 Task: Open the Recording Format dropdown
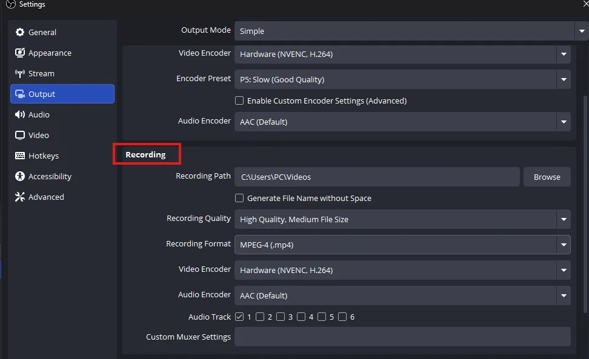[x=402, y=245]
